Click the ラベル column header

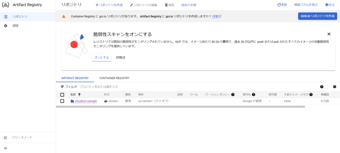(194, 95)
